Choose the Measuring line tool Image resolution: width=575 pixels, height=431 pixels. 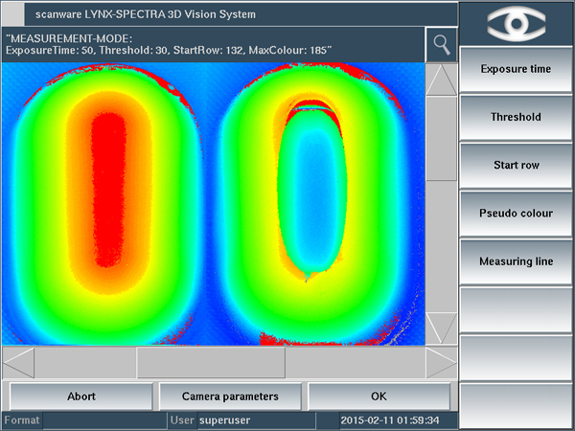516,261
